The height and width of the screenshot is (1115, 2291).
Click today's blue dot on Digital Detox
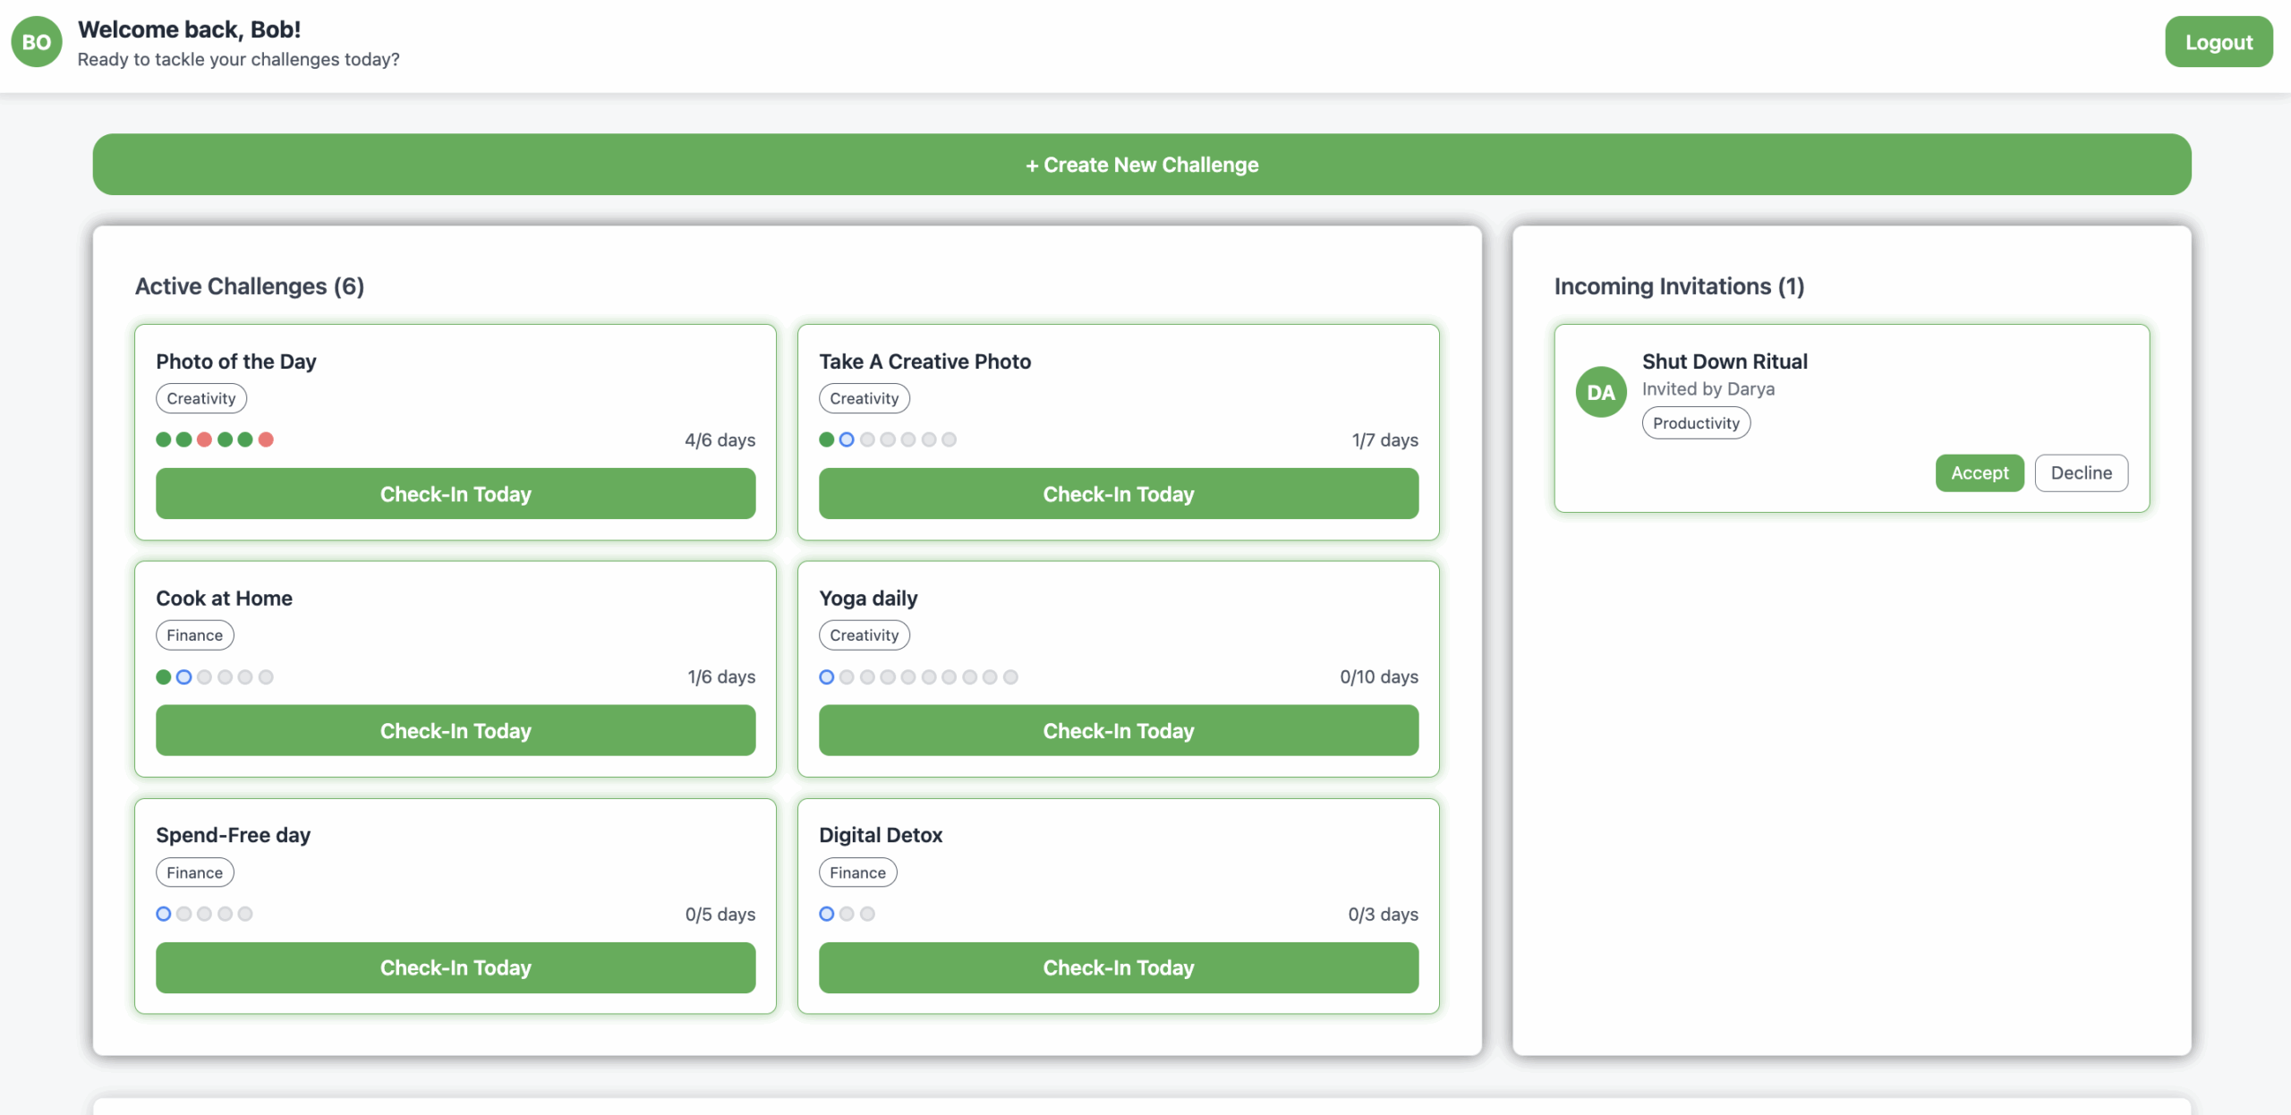coord(826,914)
